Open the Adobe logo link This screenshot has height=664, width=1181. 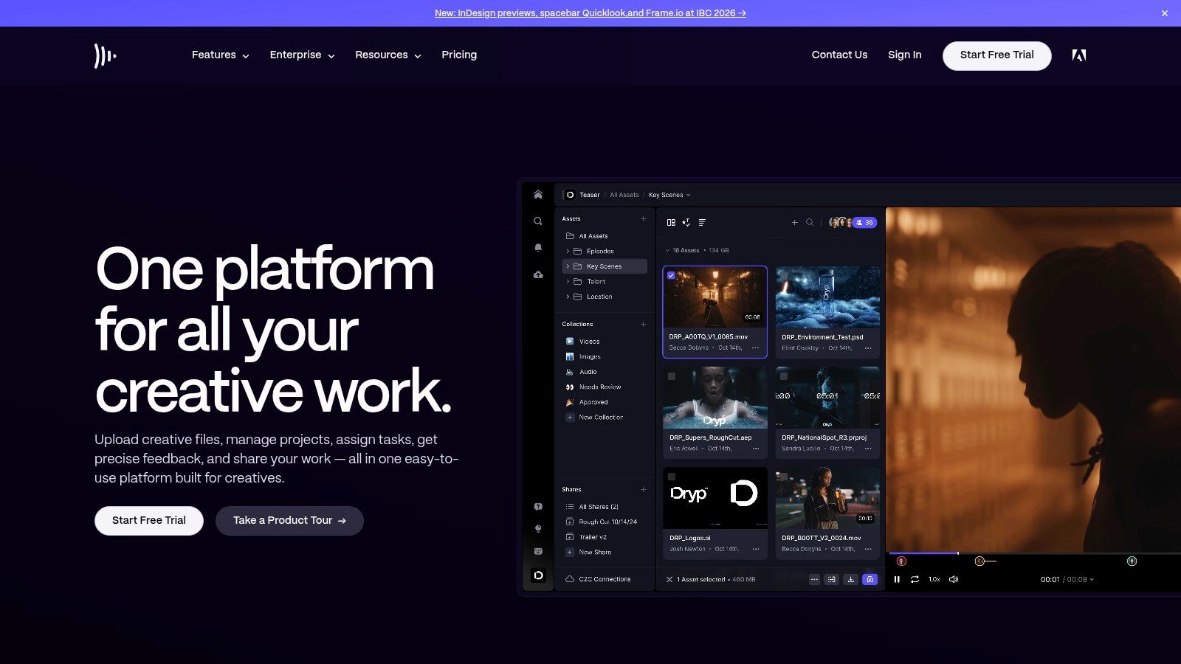(x=1078, y=55)
